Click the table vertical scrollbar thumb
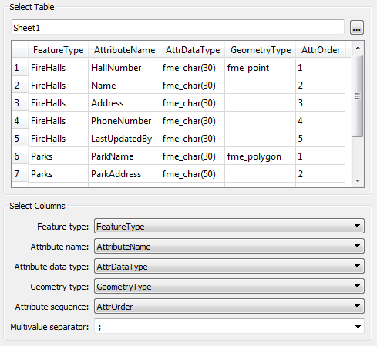The height and width of the screenshot is (346, 377). 358,96
